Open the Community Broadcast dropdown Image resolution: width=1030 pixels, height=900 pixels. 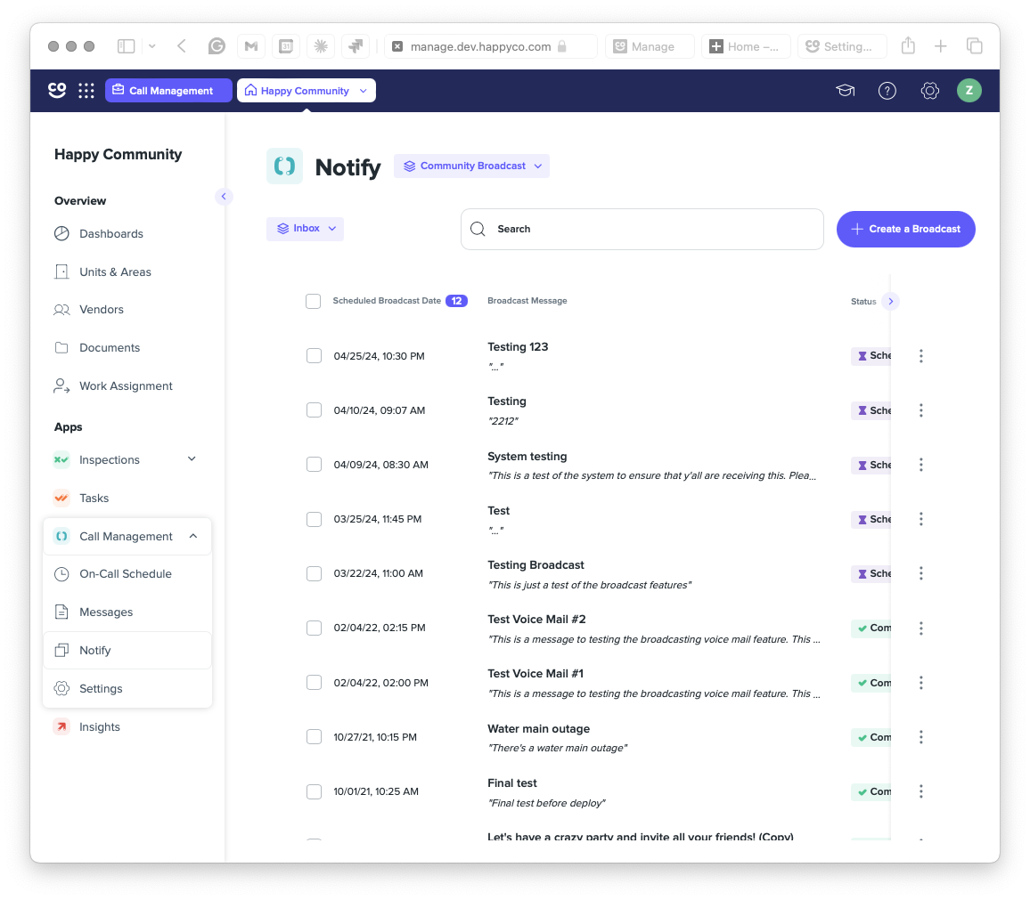(x=471, y=166)
